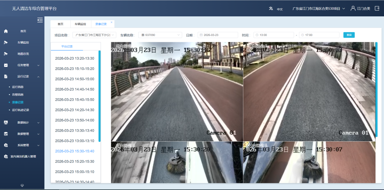Open the 2026-03-23 13:20-13:30 recording
384x190 pixels.
(75, 58)
